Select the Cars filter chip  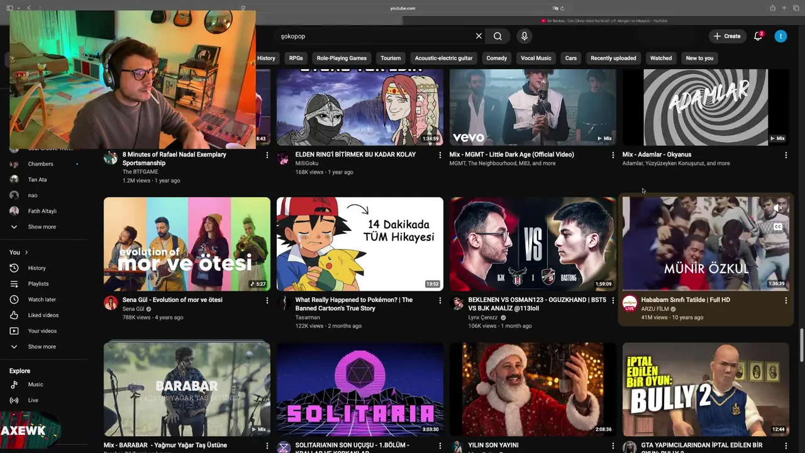[x=570, y=58]
